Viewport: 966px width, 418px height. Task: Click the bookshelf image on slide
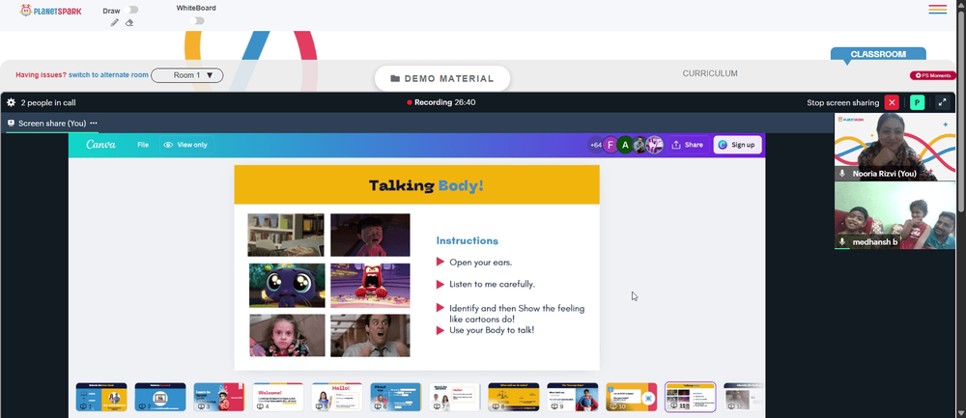286,235
